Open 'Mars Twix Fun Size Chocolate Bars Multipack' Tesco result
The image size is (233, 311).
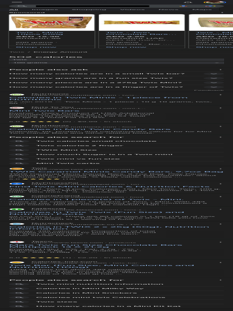pyautogui.click(x=96, y=246)
